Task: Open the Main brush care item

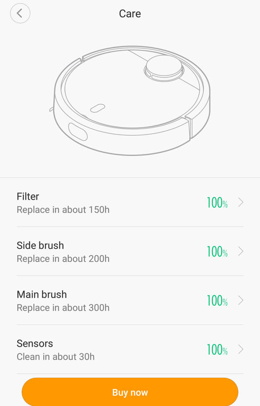Action: [42, 294]
